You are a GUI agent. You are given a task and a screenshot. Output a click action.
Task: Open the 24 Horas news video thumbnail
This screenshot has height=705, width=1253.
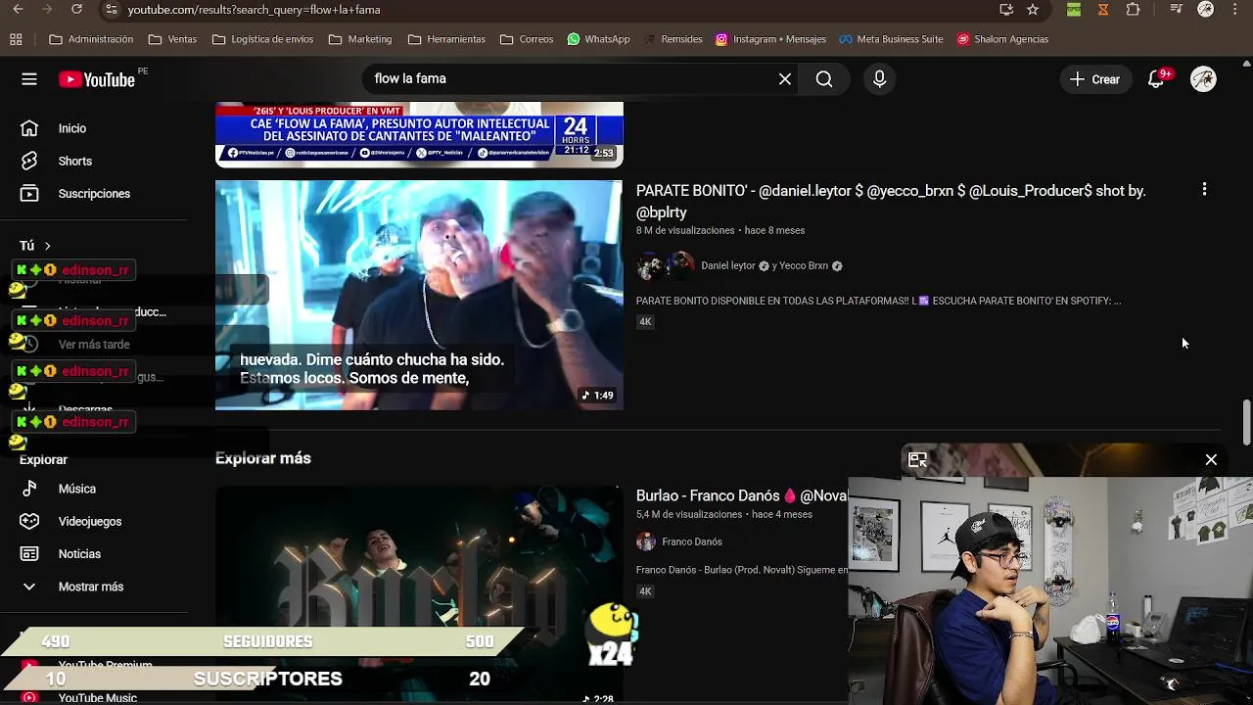419,134
